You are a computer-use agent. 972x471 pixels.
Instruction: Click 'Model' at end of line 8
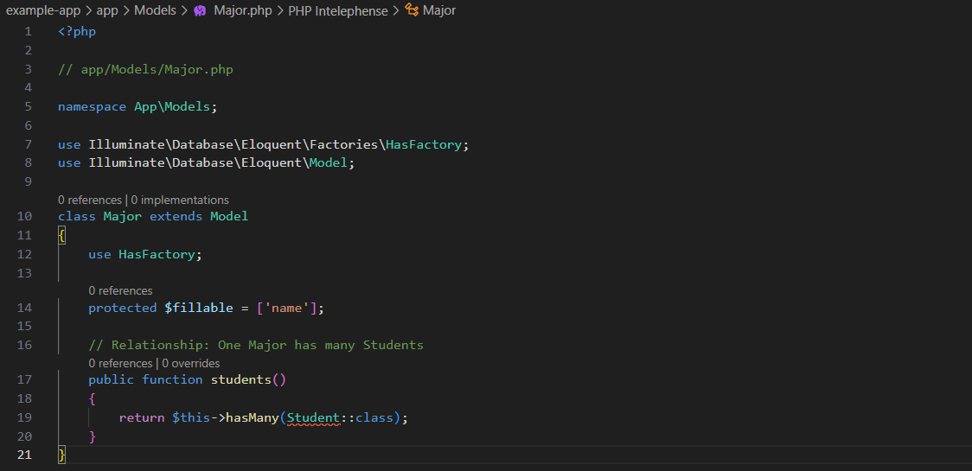click(x=329, y=163)
